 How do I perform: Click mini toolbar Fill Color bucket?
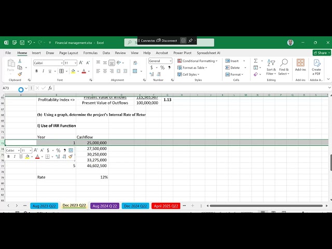pos(27,157)
